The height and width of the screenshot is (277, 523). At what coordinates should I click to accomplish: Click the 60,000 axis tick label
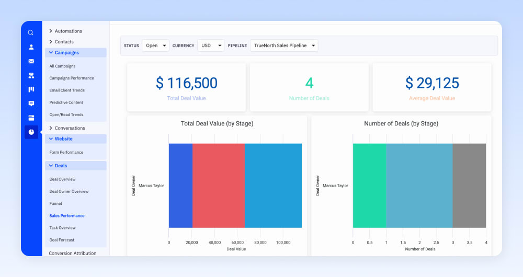click(237, 243)
